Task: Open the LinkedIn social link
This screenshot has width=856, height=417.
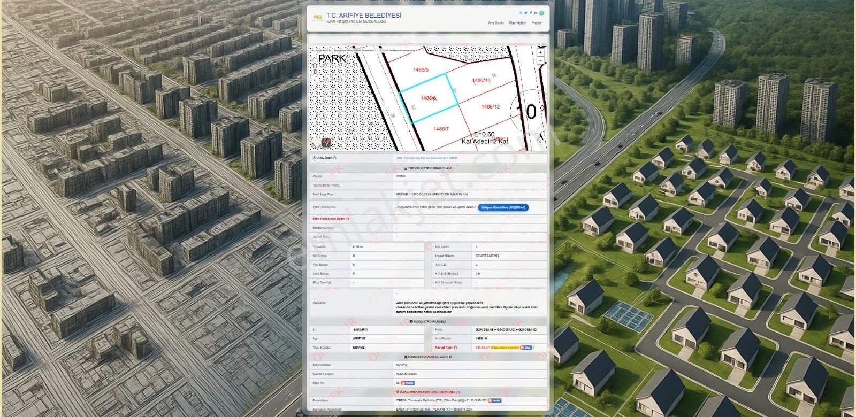Action: (536, 13)
